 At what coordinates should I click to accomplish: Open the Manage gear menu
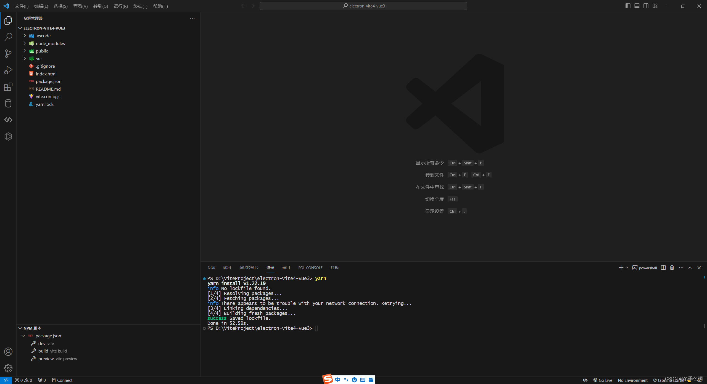click(8, 368)
